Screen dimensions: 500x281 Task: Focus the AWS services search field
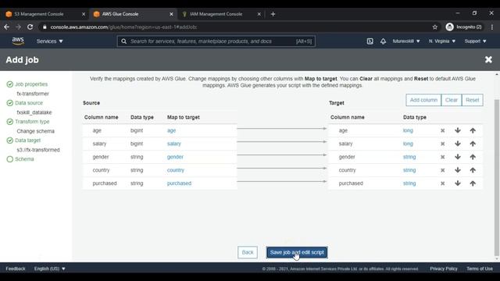point(216,41)
